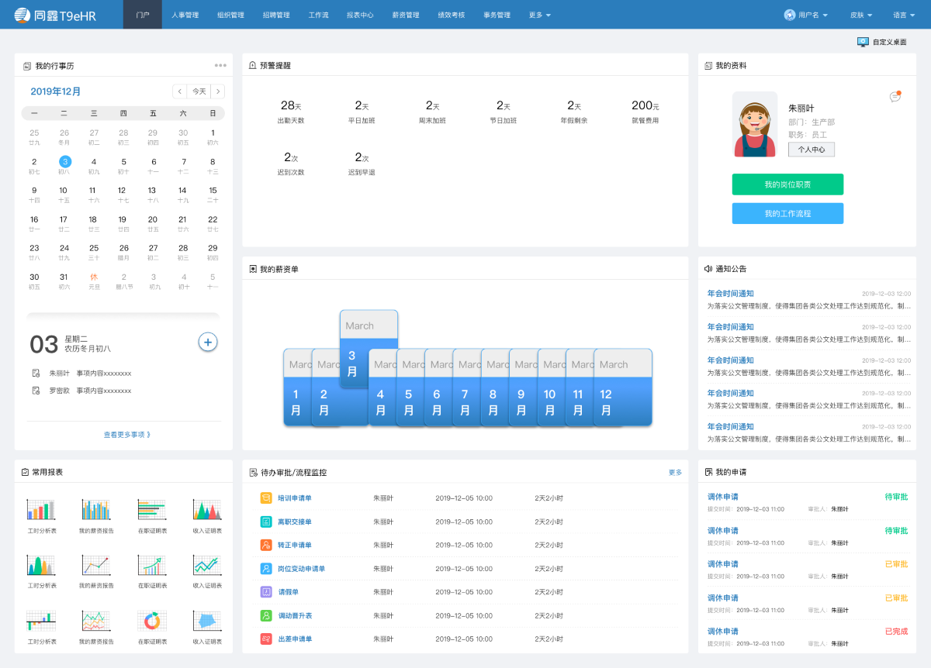Go to next month in calendar
The image size is (931, 668).
coord(218,91)
